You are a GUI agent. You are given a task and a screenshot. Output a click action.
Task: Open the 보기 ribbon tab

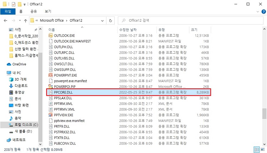point(48,11)
